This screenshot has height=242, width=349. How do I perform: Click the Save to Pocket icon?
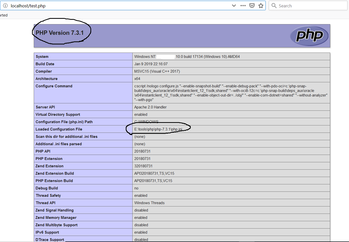pyautogui.click(x=252, y=6)
